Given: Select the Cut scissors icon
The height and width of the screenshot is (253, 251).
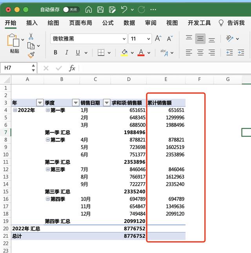Looking at the screenshot, I should (x=31, y=37).
